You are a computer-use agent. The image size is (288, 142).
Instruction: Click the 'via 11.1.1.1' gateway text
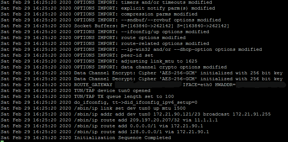coord(200,120)
